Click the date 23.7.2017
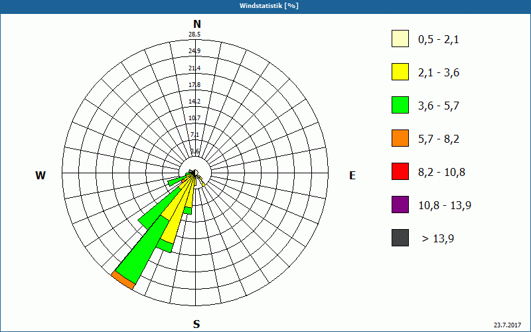 point(507,325)
